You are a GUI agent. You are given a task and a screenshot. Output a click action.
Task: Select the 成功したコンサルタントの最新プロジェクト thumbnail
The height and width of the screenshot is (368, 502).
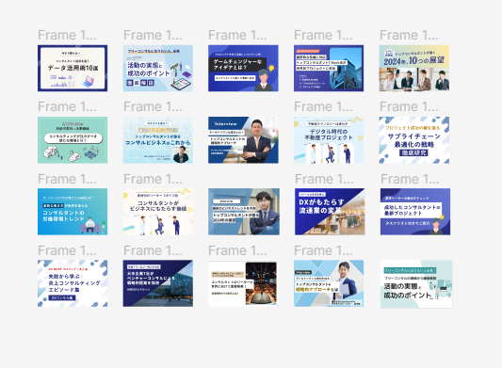415,212
